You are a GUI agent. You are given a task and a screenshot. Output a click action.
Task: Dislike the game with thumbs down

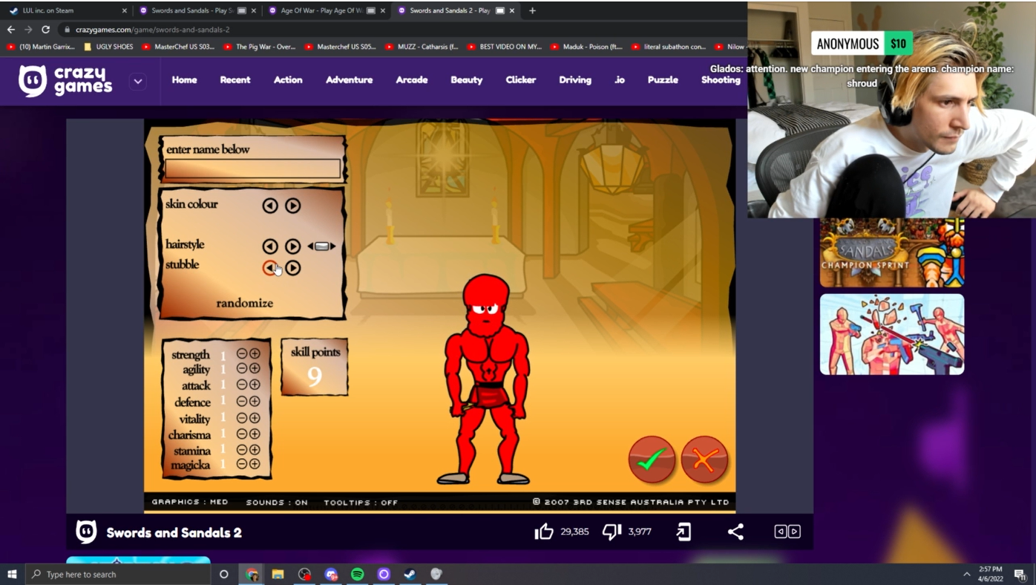pyautogui.click(x=612, y=532)
